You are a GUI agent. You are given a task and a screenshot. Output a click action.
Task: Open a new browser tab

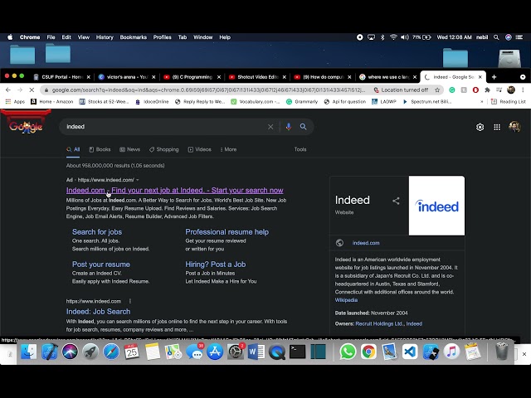(x=494, y=77)
